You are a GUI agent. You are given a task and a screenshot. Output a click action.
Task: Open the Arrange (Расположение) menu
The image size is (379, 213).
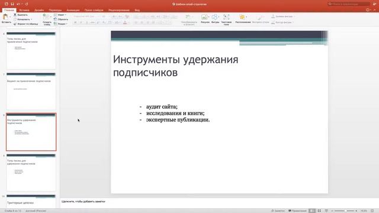click(x=243, y=19)
